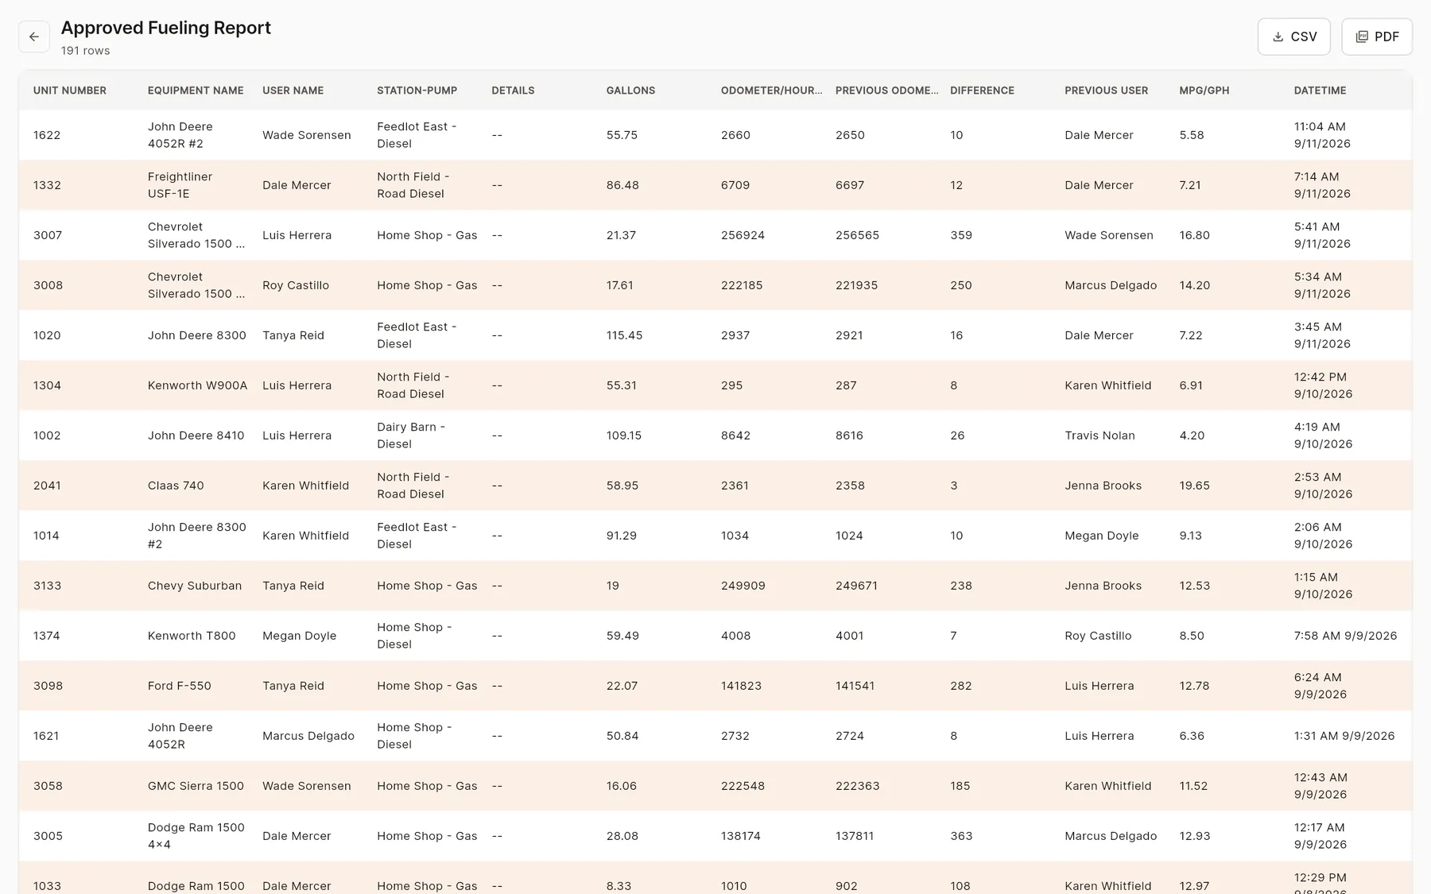Select difference value 363
The height and width of the screenshot is (894, 1431).
961,836
